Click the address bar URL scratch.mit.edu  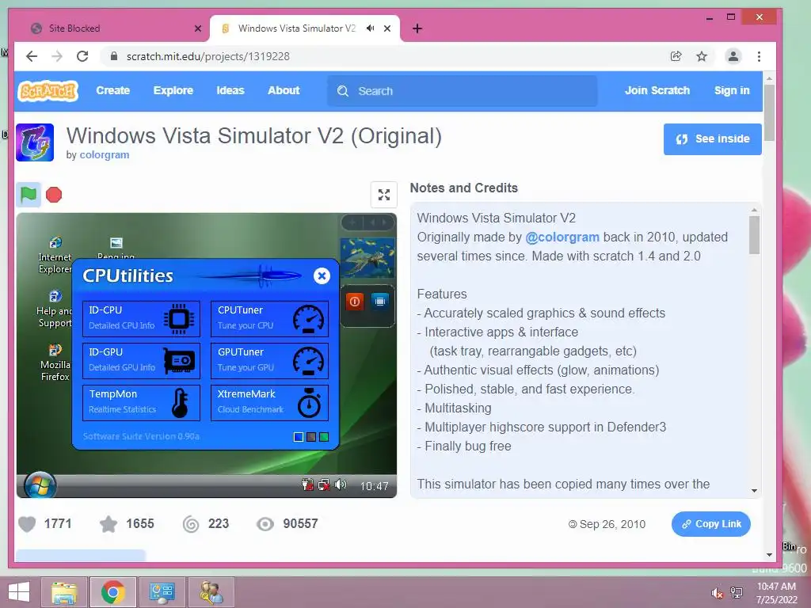[208, 56]
